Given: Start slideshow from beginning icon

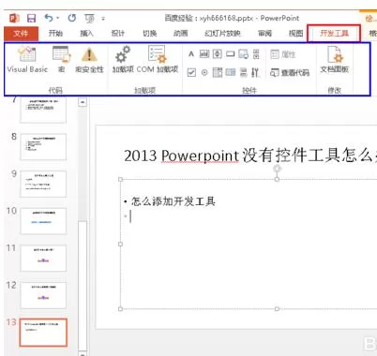Looking at the screenshot, I should tap(89, 19).
